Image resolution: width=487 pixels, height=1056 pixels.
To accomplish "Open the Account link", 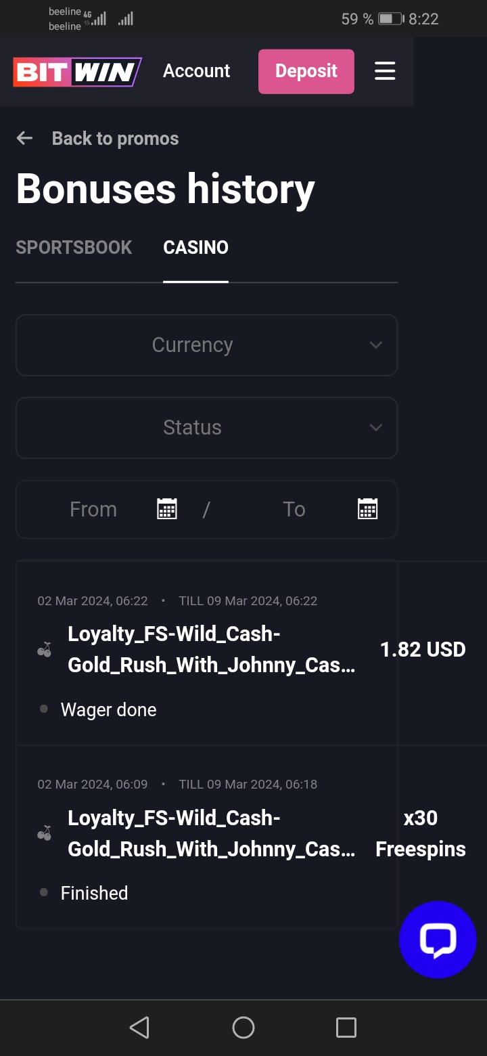I will pos(196,71).
